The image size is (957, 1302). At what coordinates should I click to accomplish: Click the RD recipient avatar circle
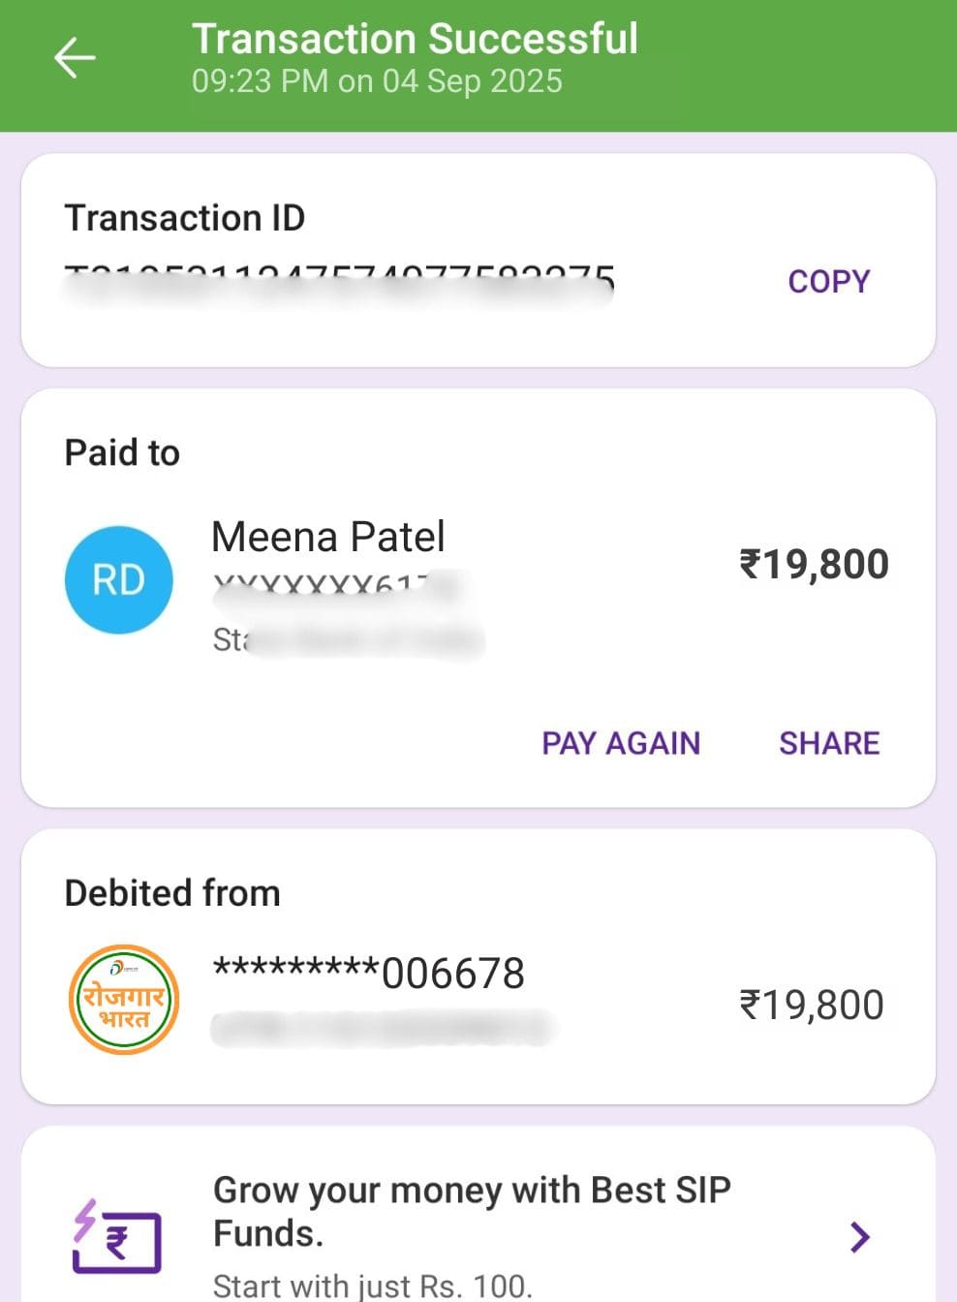(x=119, y=579)
